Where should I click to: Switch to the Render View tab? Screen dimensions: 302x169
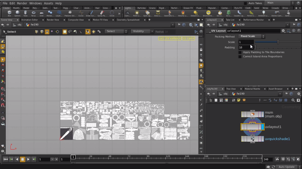(53, 20)
